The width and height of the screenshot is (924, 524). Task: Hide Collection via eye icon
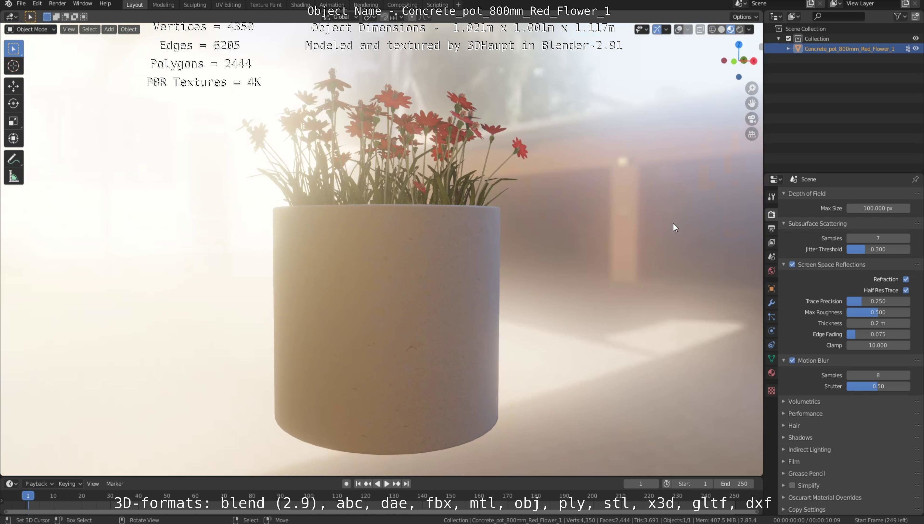pos(916,39)
